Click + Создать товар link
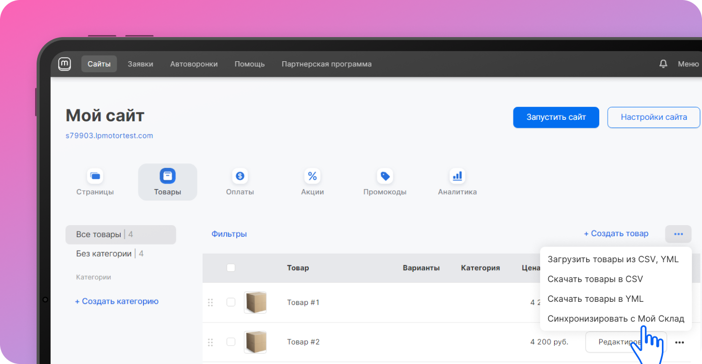The width and height of the screenshot is (702, 364). 616,234
